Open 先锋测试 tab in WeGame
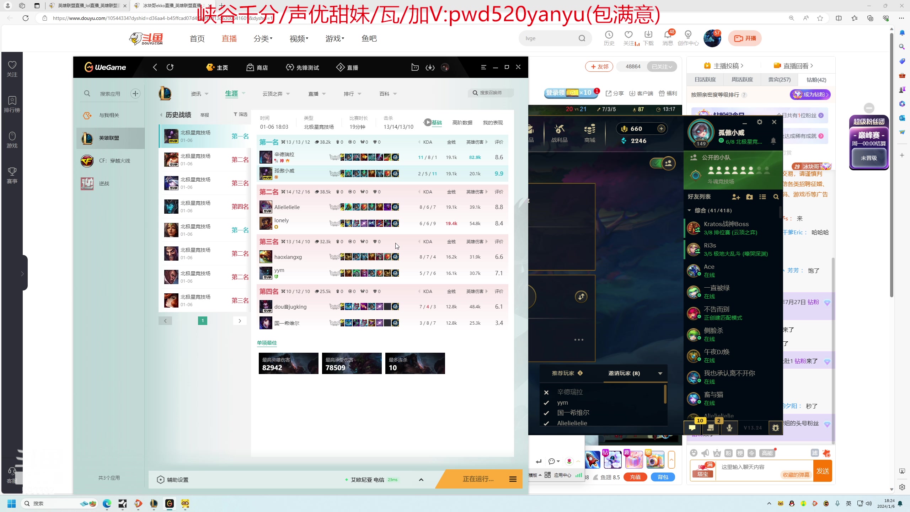This screenshot has width=910, height=512. tap(303, 67)
